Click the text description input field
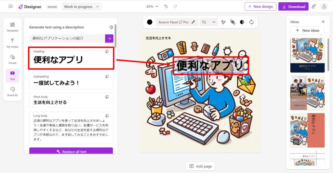333x173 pixels. coord(67,38)
